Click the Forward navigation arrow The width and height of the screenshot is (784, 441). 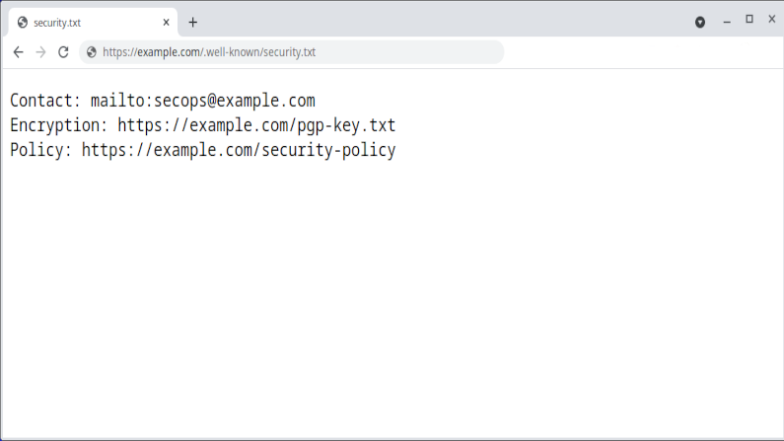tap(40, 52)
